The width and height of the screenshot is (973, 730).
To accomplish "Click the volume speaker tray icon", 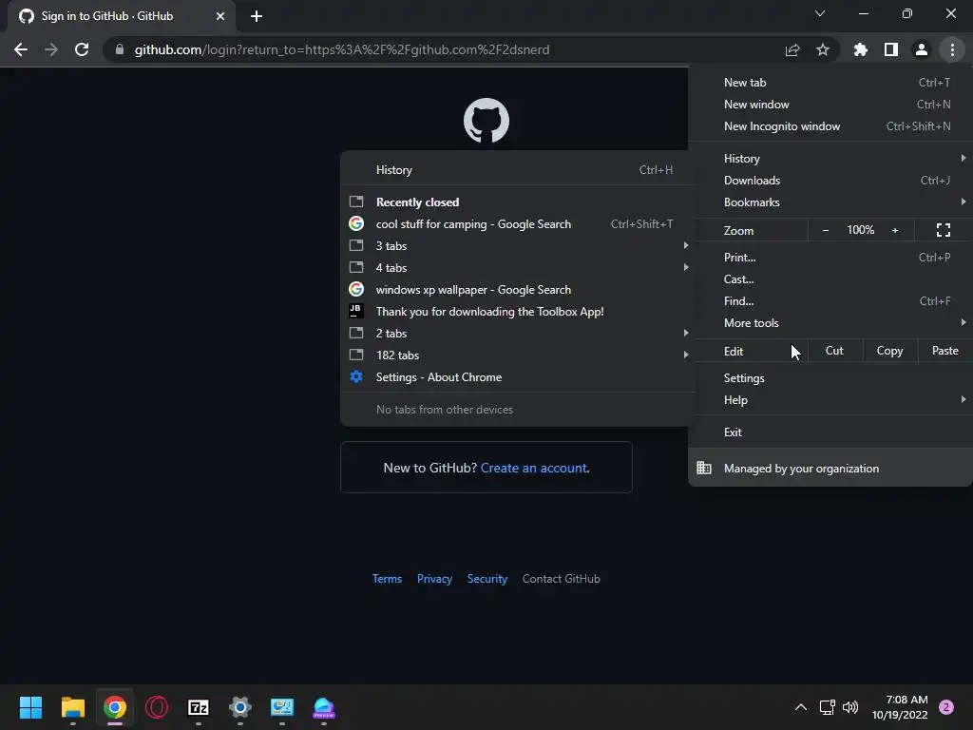I will pyautogui.click(x=850, y=707).
